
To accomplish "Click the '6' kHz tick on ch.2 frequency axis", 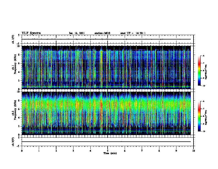I will coord(19,109).
